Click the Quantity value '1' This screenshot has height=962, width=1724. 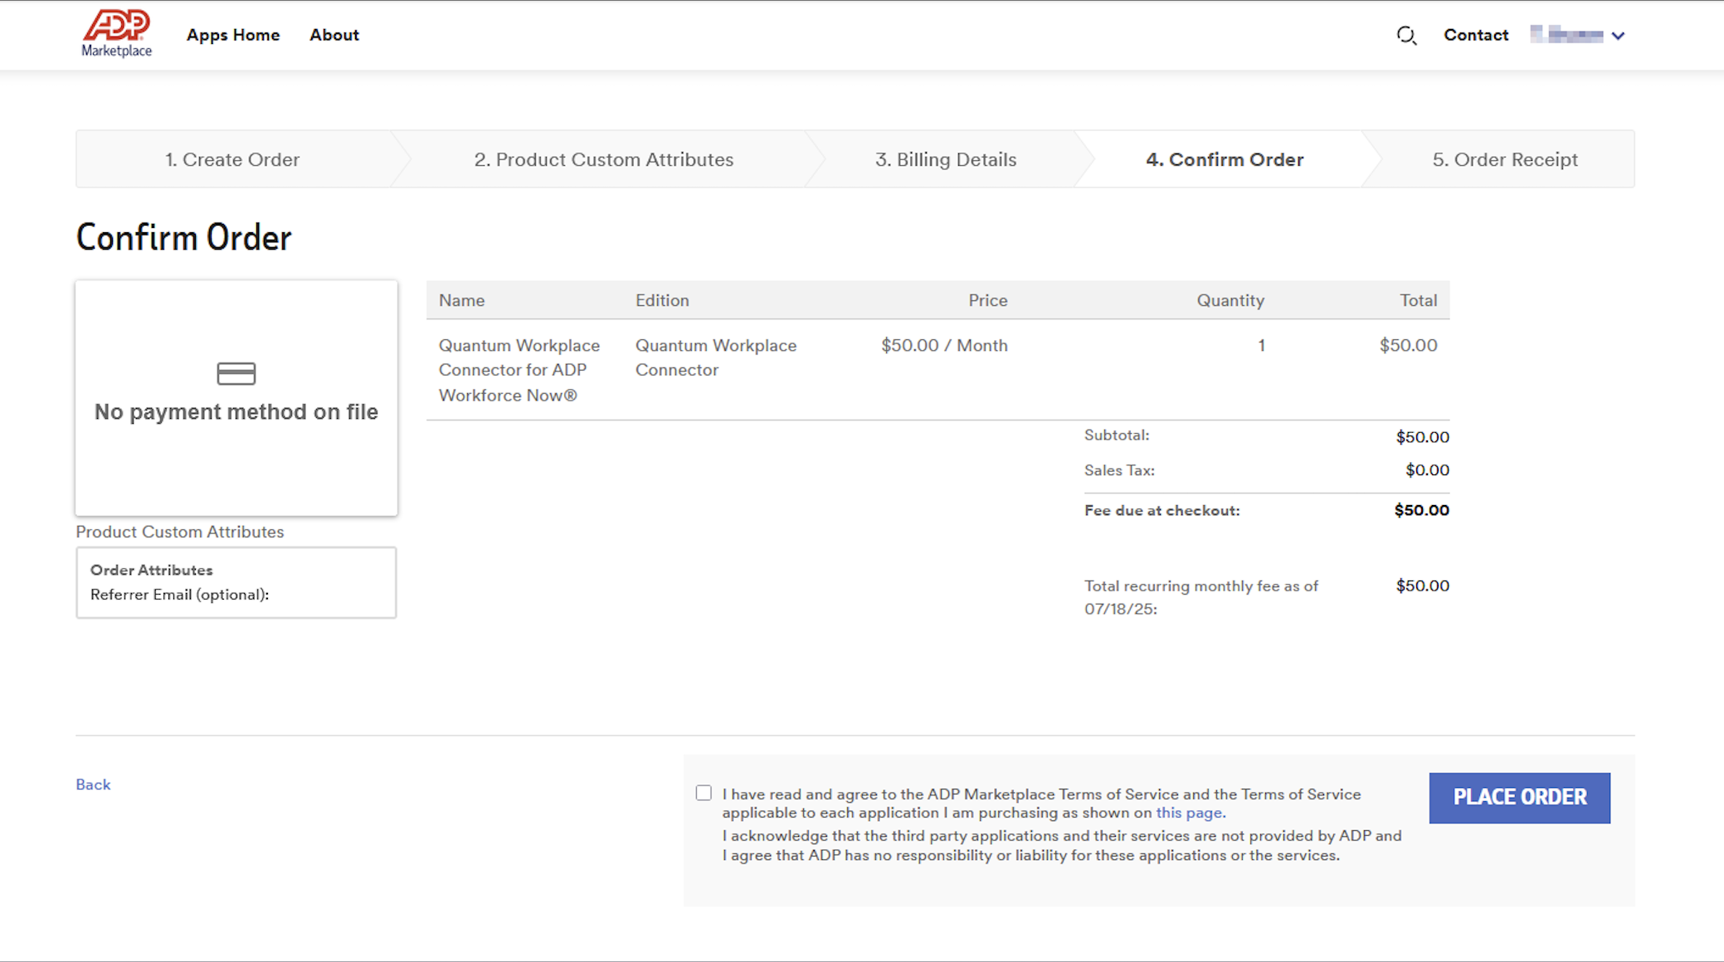(x=1261, y=345)
